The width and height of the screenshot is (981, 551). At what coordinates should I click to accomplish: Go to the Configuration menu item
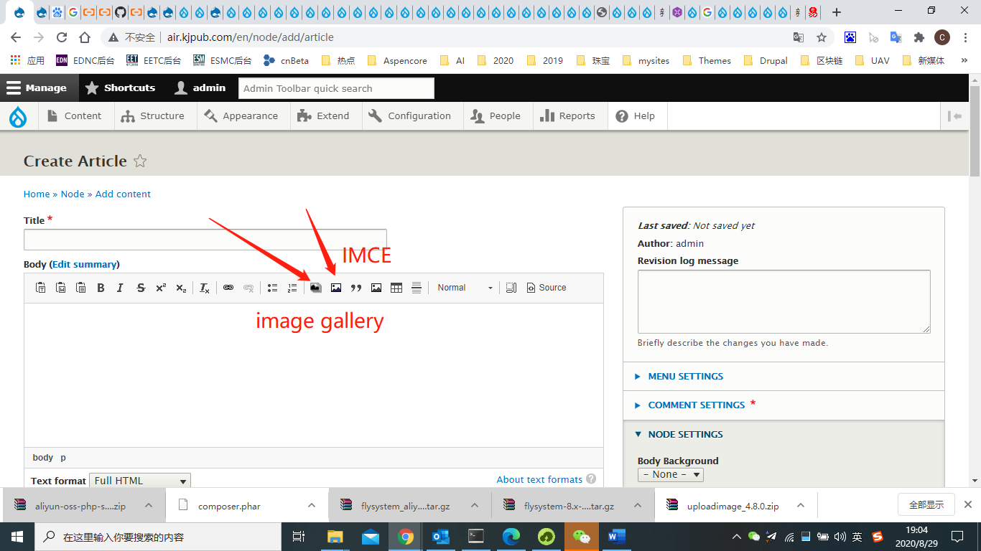(x=410, y=116)
